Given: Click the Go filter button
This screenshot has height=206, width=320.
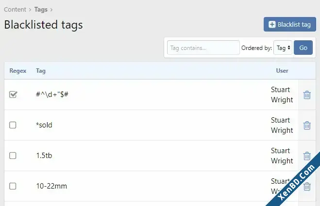Looking at the screenshot, I should (303, 48).
